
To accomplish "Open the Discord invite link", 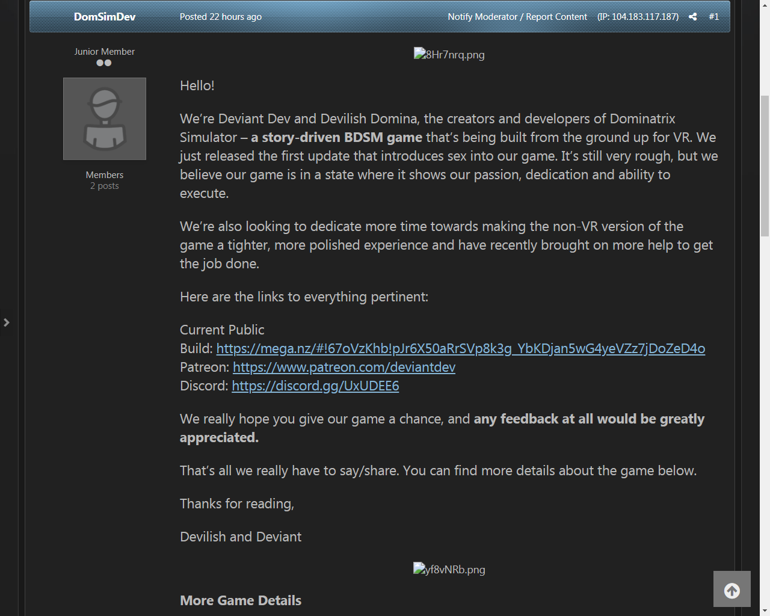I will pyautogui.click(x=315, y=386).
